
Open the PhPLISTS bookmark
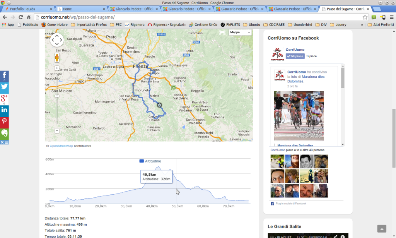pos(230,24)
